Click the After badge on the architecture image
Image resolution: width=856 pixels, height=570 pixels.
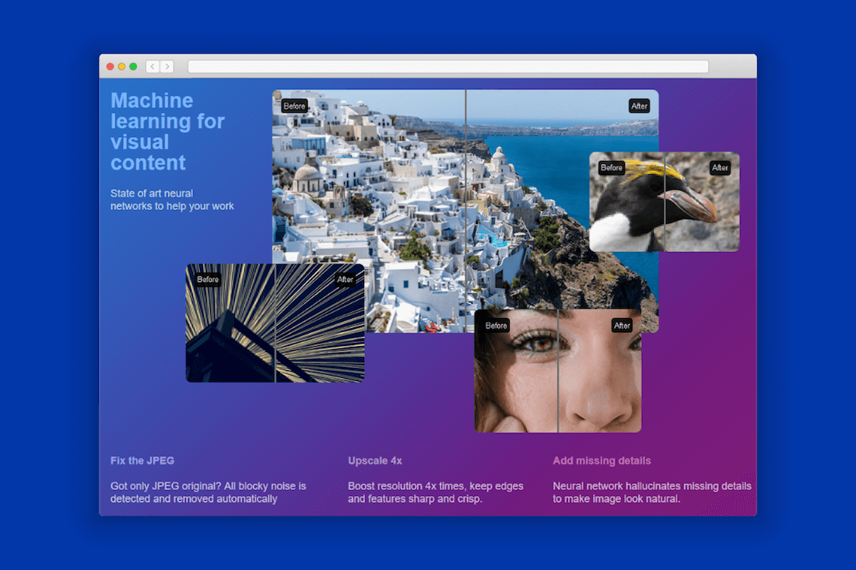345,278
